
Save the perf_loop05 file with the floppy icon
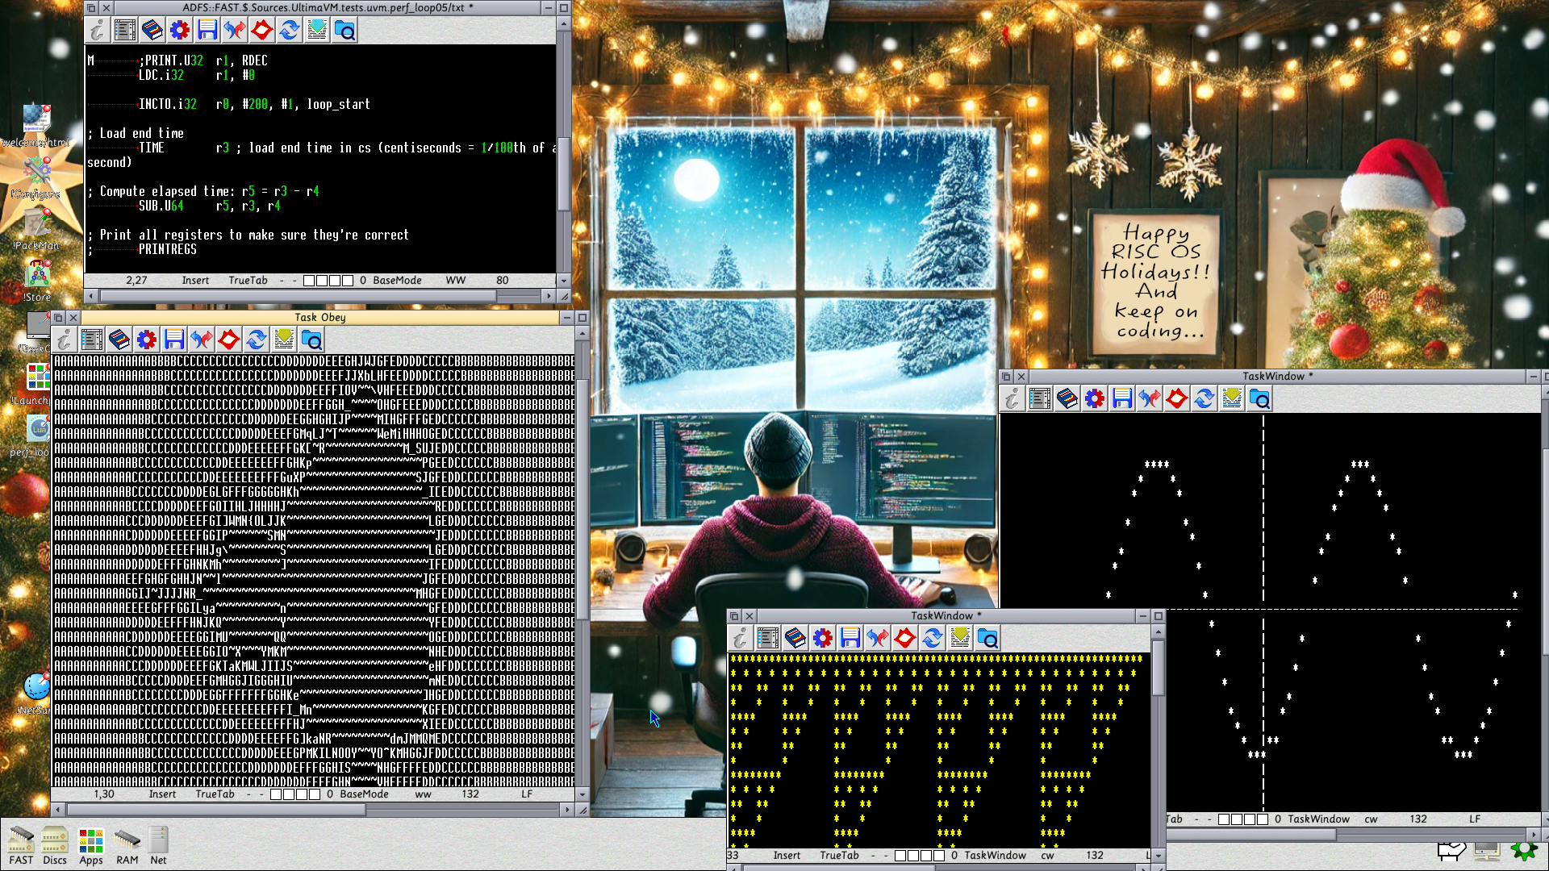point(207,31)
